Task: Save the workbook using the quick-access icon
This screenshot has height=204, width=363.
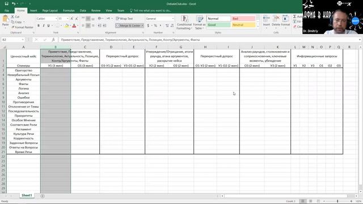Action: (6, 4)
